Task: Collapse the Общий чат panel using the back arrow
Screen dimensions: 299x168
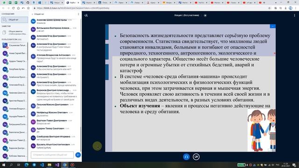Action: click(x=32, y=14)
